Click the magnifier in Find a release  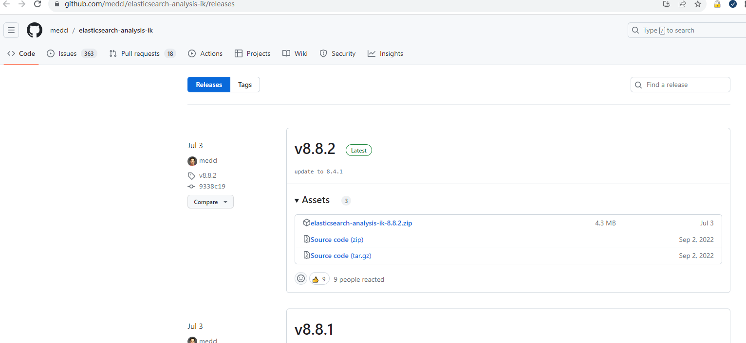click(x=639, y=85)
